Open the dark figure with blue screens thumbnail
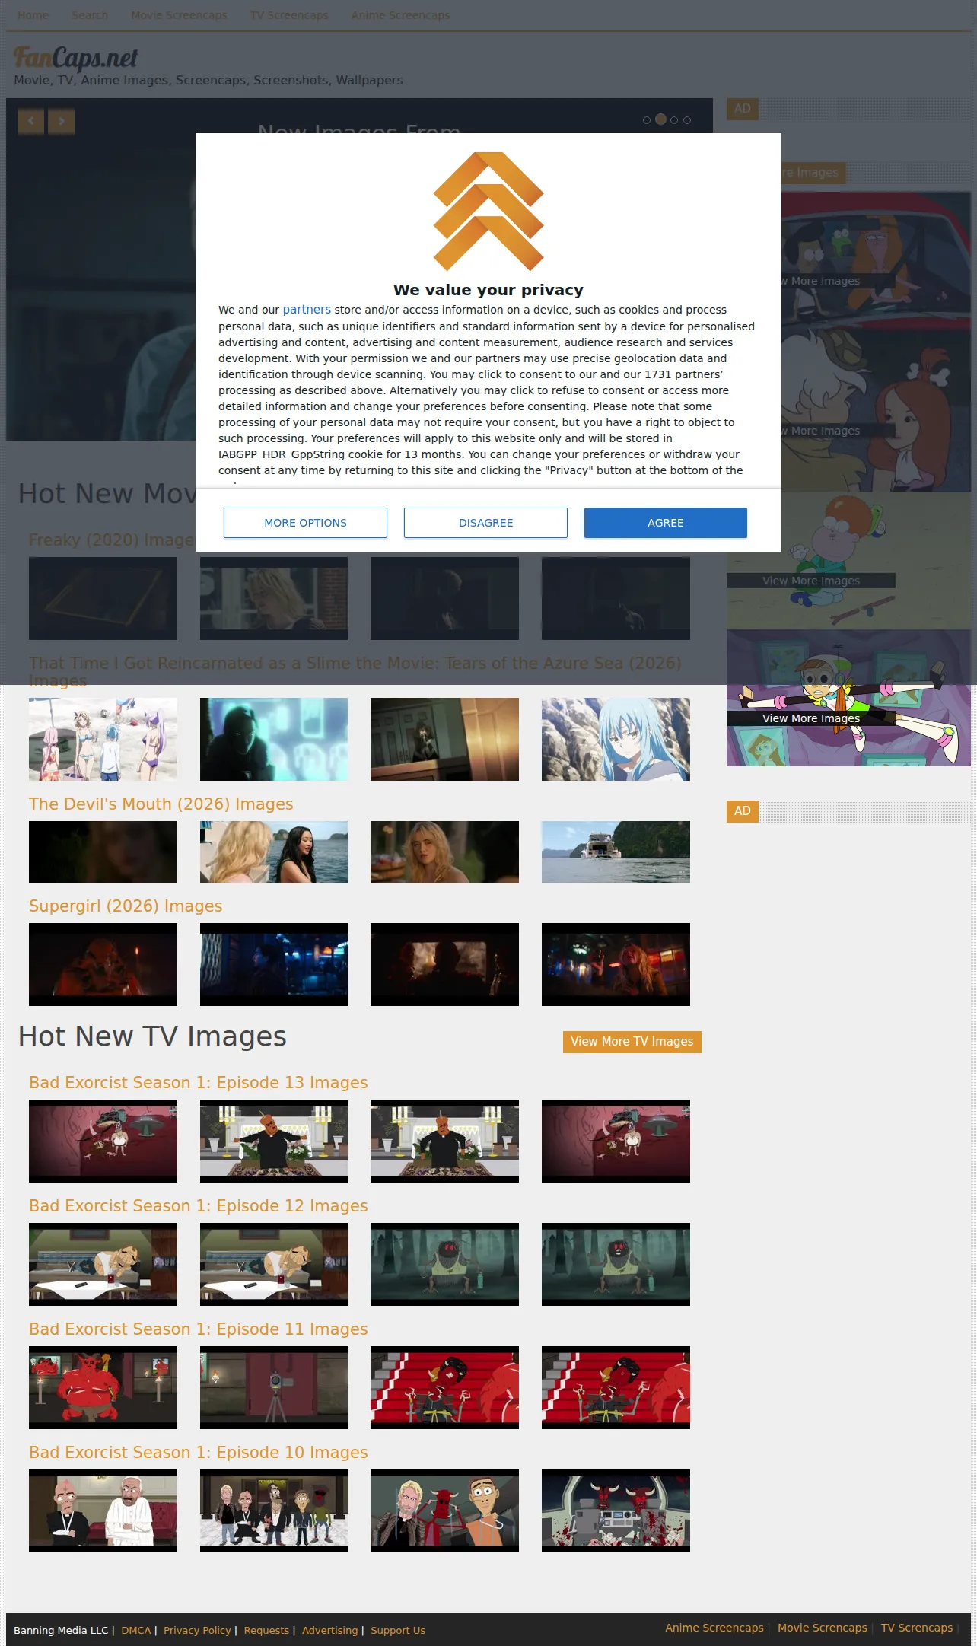The image size is (977, 1646). point(274,739)
